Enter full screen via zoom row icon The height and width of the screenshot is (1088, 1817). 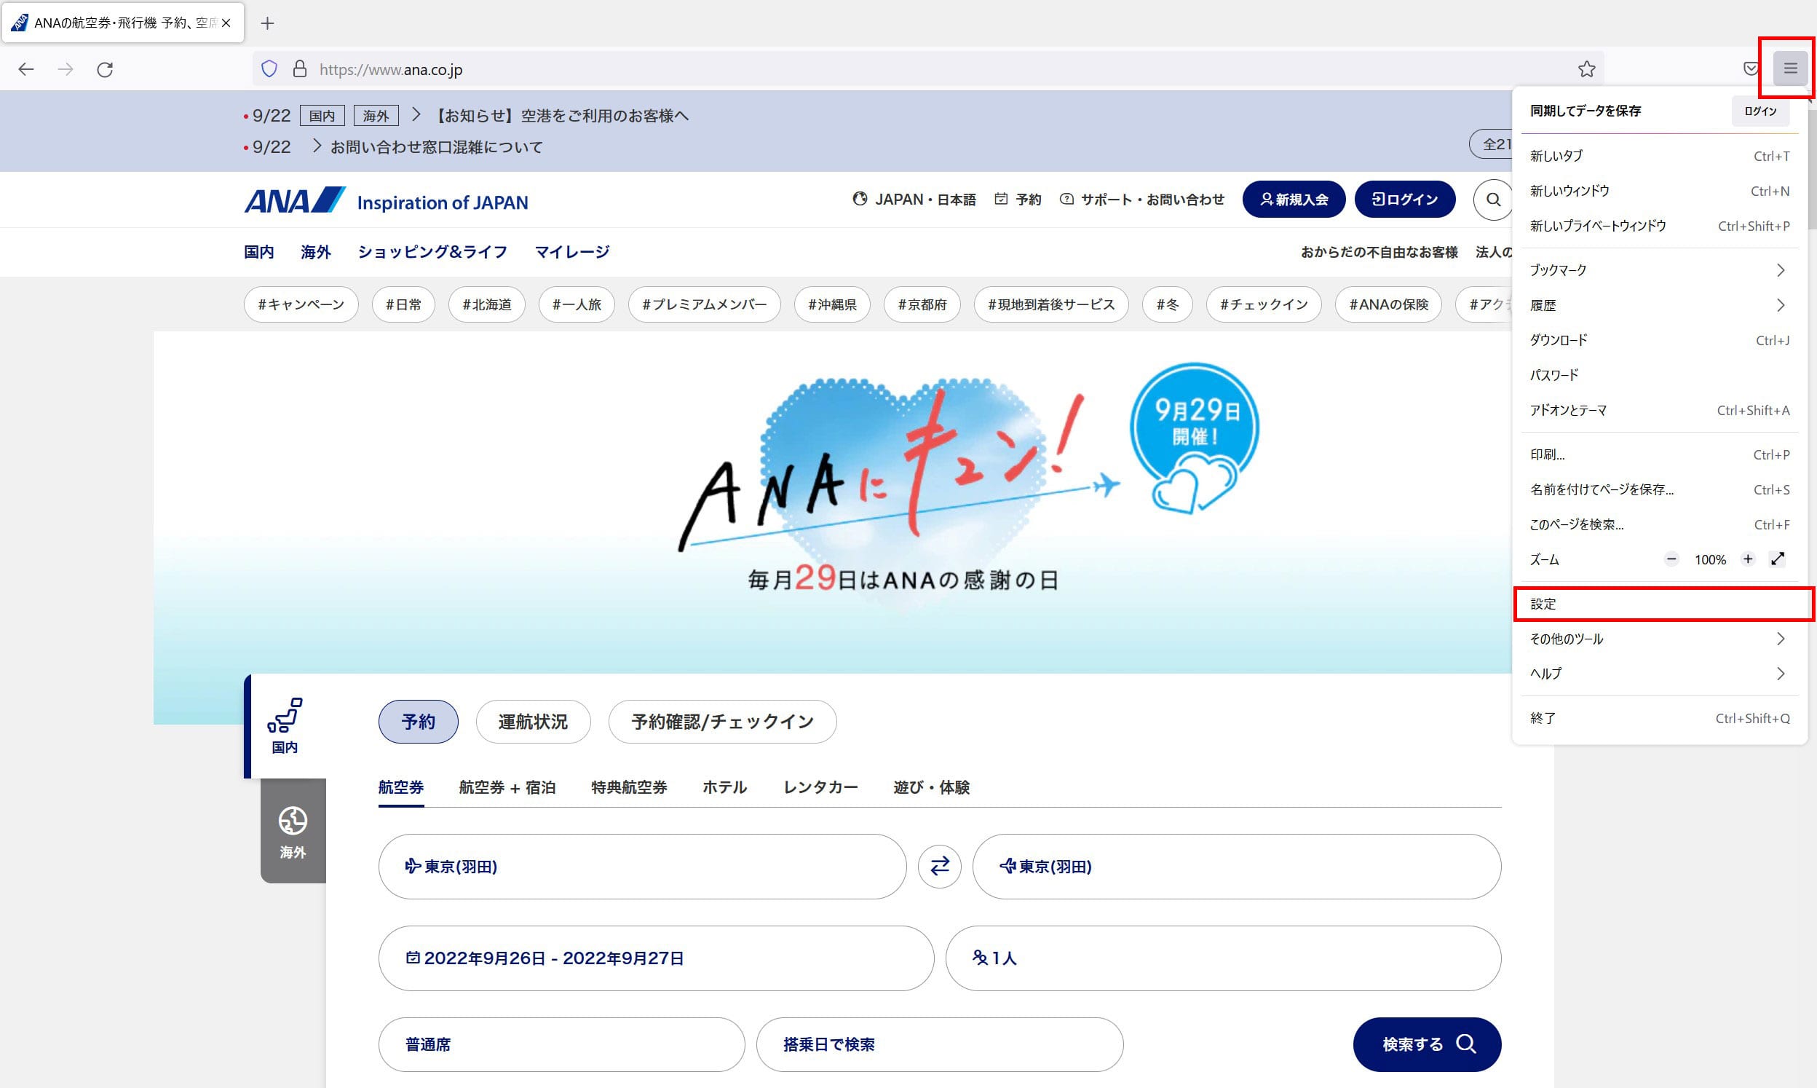click(x=1778, y=559)
